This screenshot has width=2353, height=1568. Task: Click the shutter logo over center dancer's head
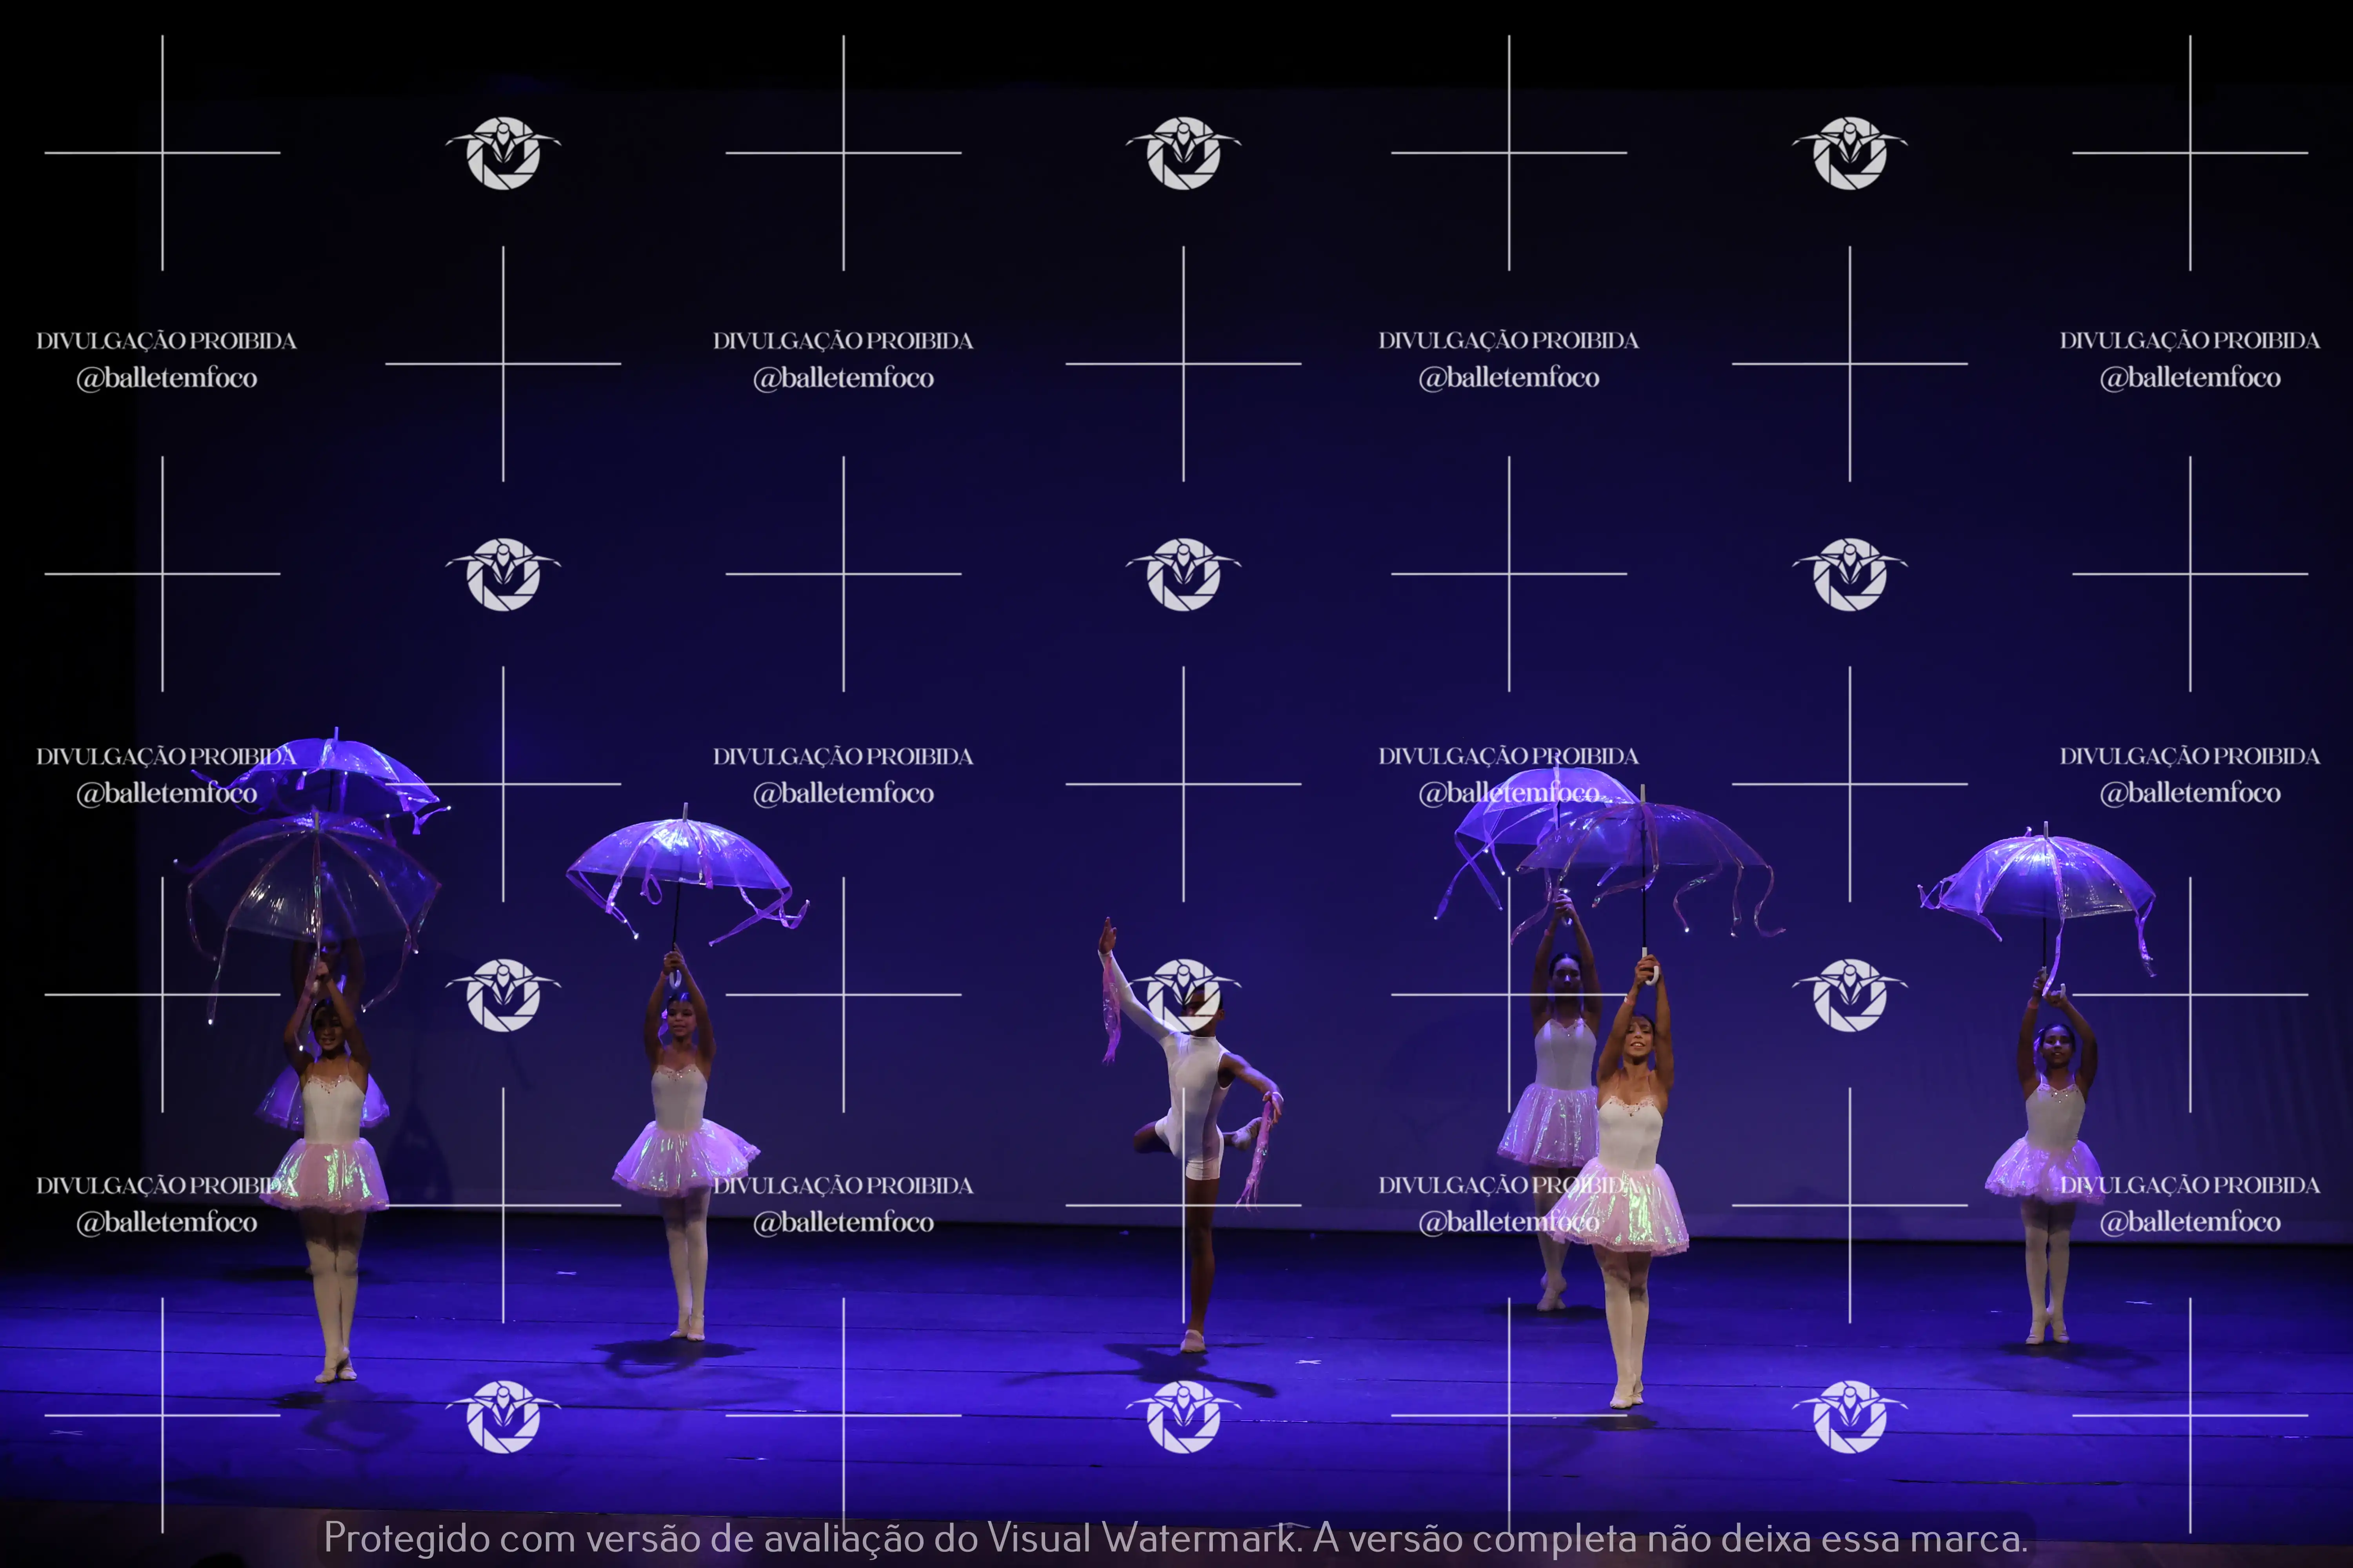tap(1184, 994)
